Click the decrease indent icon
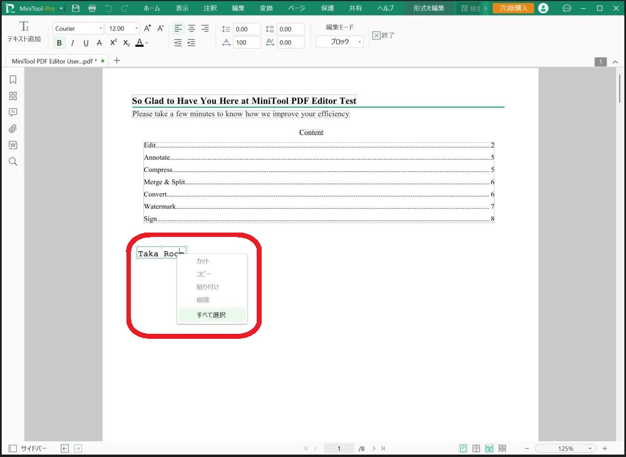626x457 pixels. point(192,43)
